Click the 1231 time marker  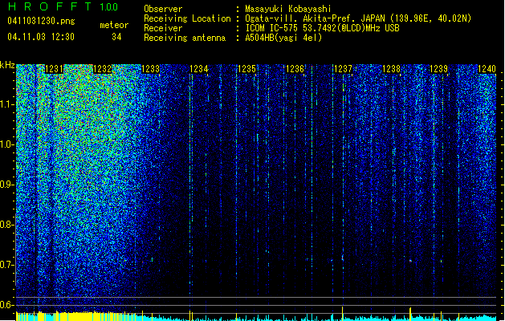coord(54,69)
